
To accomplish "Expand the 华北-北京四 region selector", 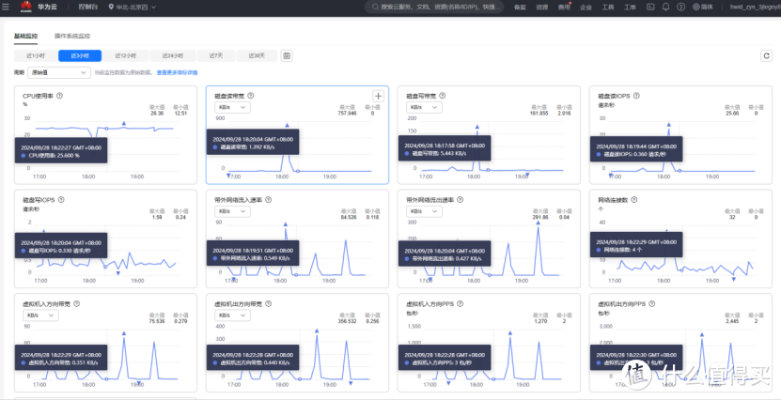I will 133,7.
